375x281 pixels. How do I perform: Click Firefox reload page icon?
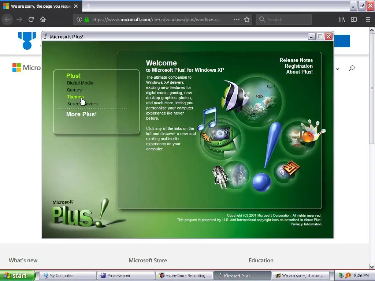(x=31, y=19)
